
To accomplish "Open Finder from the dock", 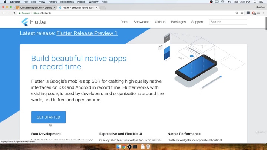I will [119, 147].
